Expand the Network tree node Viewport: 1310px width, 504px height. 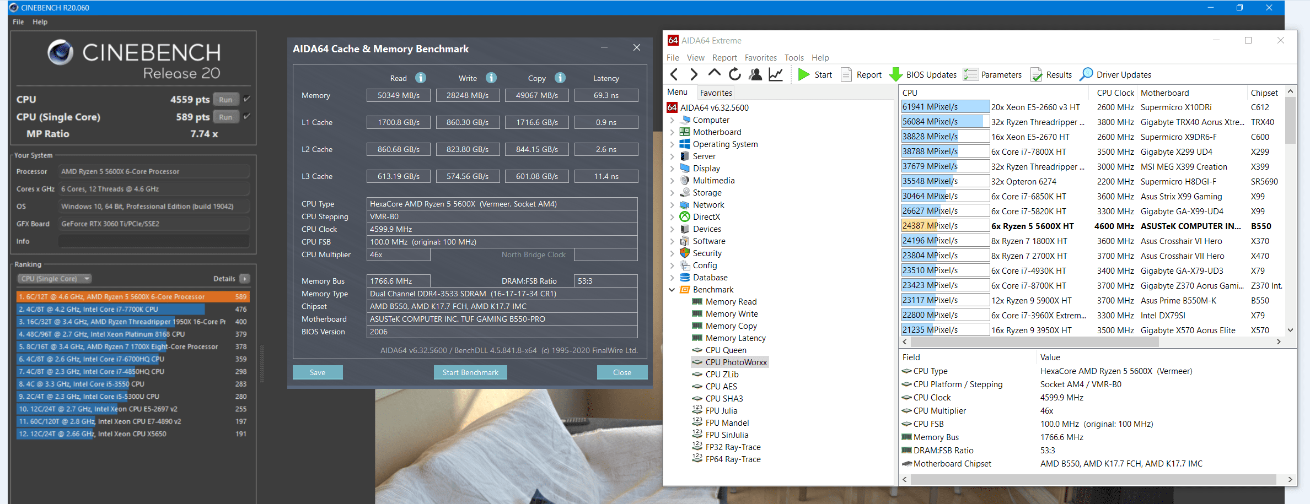672,205
